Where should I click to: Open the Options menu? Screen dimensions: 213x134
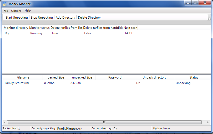click(16, 11)
